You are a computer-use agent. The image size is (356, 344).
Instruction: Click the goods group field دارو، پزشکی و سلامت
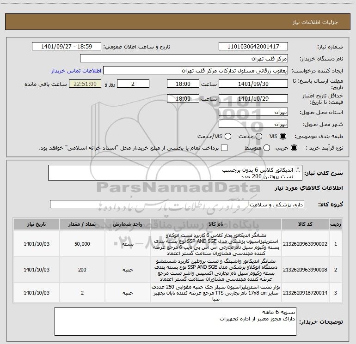tap(177, 204)
